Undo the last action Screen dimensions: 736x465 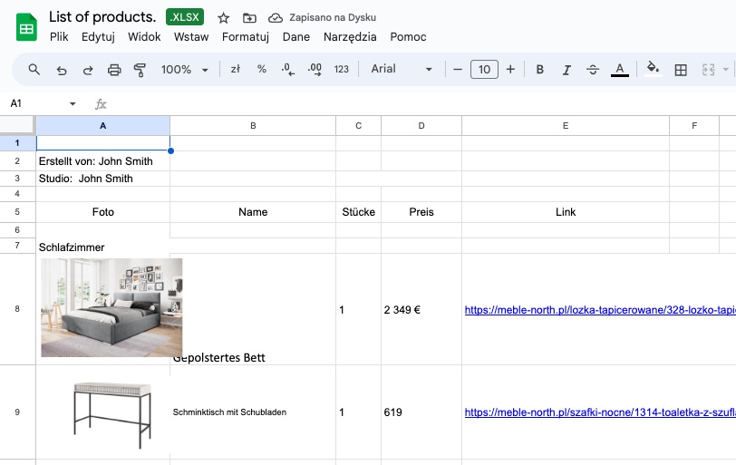pyautogui.click(x=62, y=70)
